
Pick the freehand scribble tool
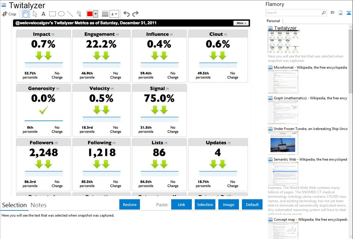tap(79, 14)
